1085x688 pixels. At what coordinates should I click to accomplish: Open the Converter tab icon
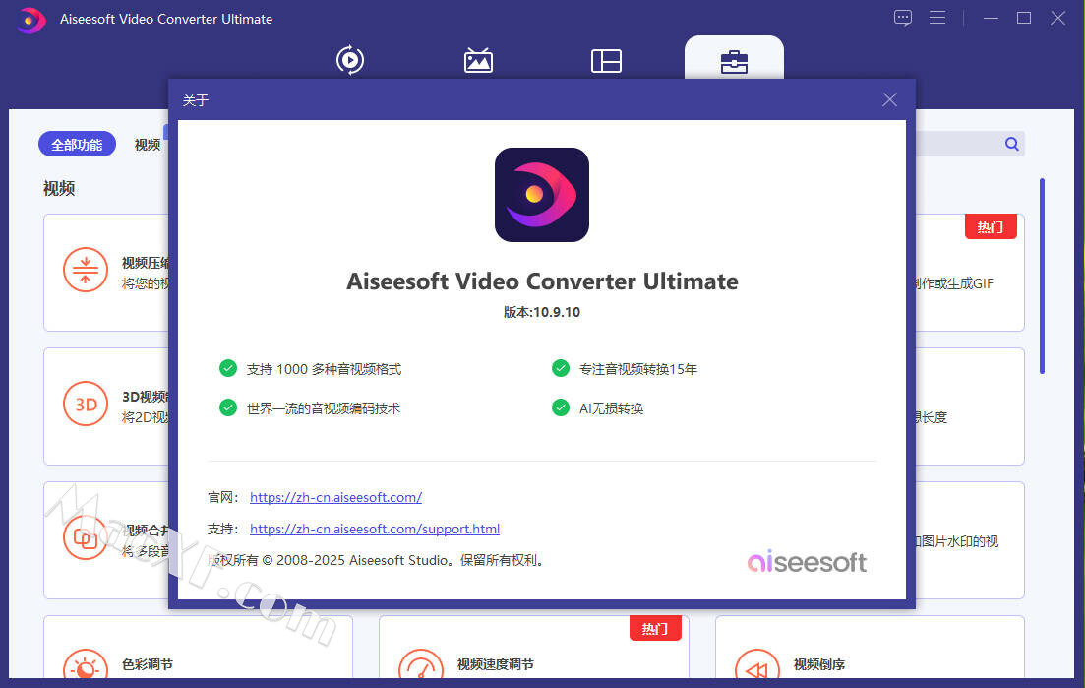coord(350,60)
